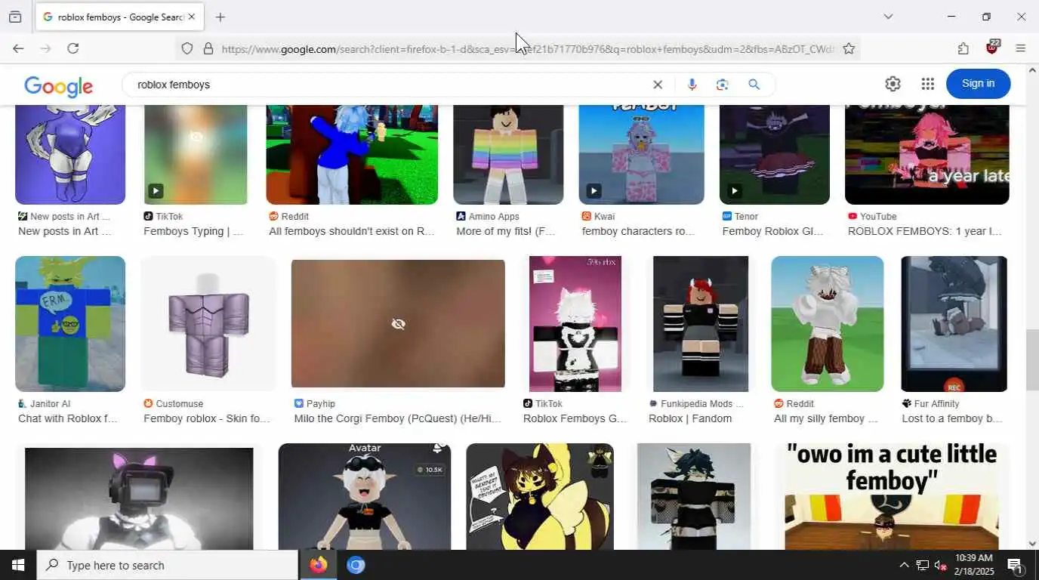The height and width of the screenshot is (580, 1039).
Task: Click the page vertical scrollbar thumb
Action: [x=1032, y=360]
